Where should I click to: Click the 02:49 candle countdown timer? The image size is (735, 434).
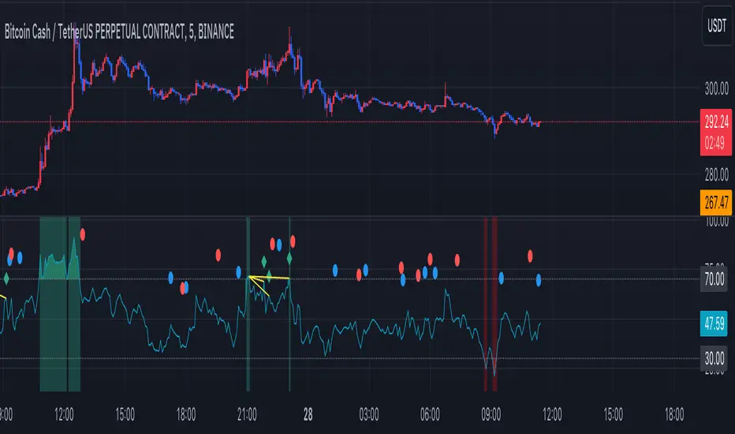pyautogui.click(x=716, y=144)
